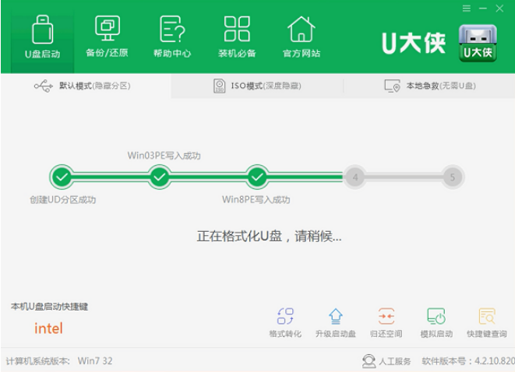The height and width of the screenshot is (372, 515).
Task: Launch the 模拟启动 simulation icon
Action: 436,322
